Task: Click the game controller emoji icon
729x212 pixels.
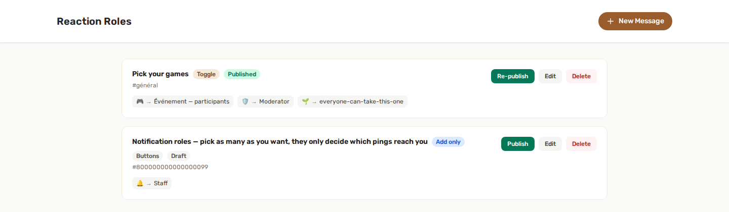Action: (x=140, y=101)
